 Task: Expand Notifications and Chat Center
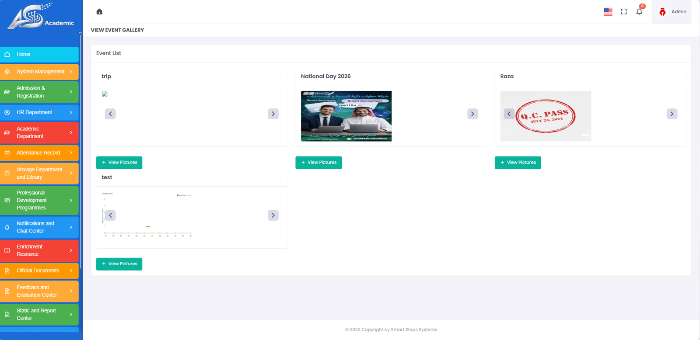tap(39, 227)
